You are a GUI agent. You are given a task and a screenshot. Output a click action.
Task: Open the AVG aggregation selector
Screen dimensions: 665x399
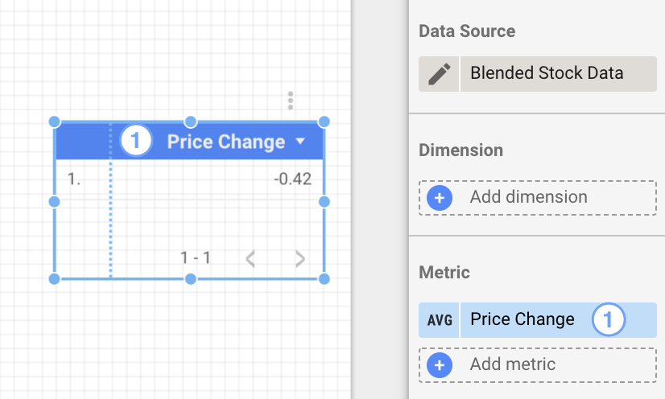tap(440, 320)
